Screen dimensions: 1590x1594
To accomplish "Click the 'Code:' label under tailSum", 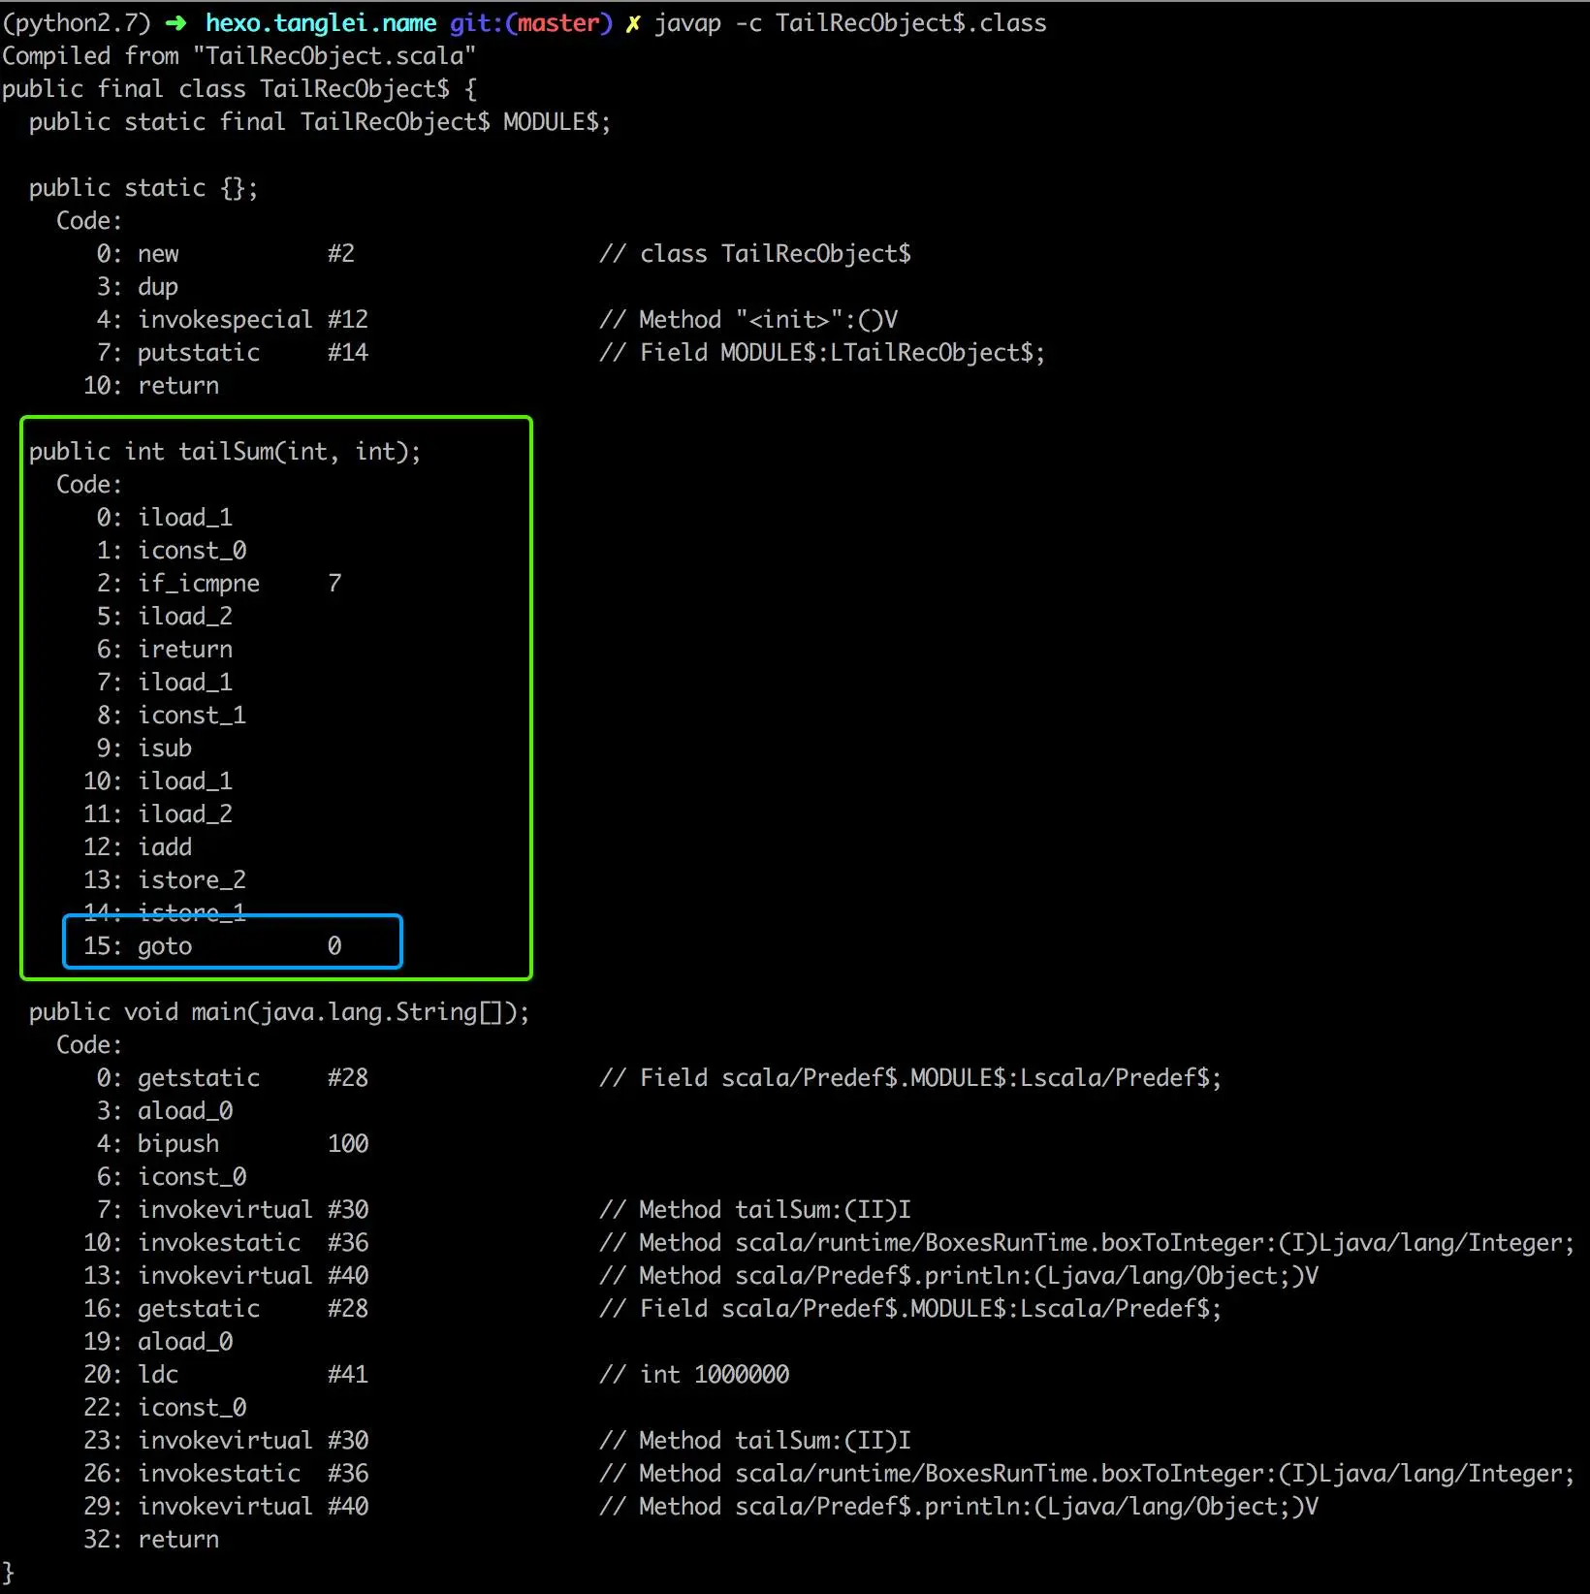I will (89, 484).
